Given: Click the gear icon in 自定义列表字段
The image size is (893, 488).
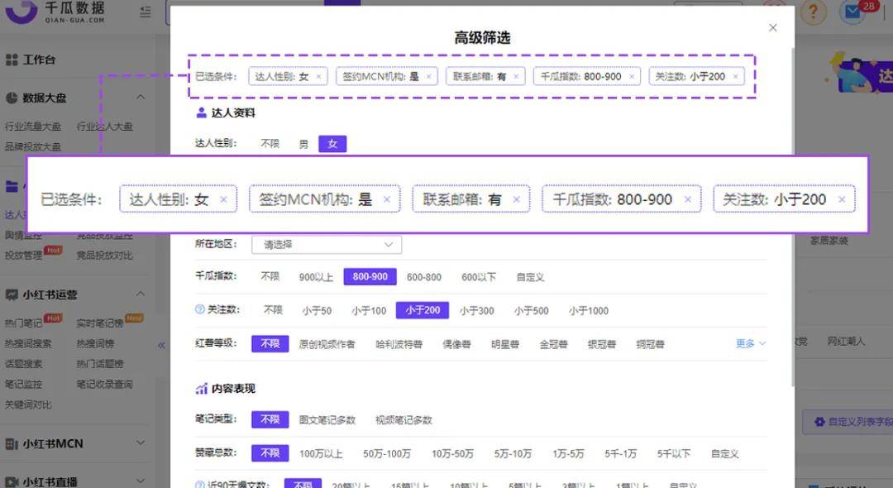Looking at the screenshot, I should 819,421.
